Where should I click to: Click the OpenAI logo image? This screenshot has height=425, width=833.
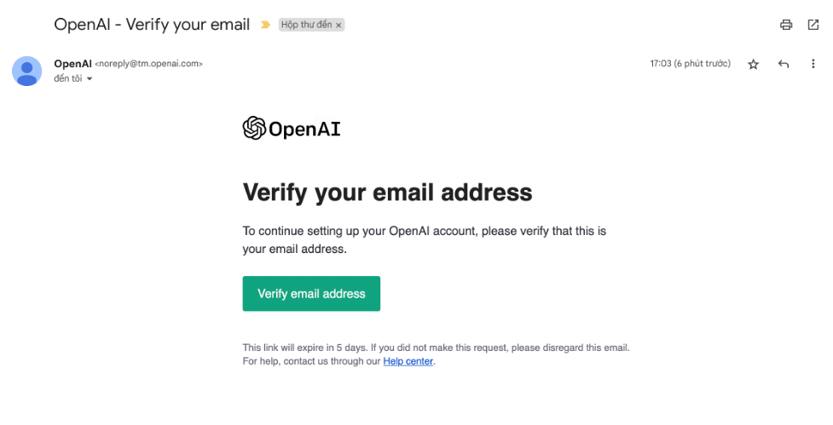(292, 128)
